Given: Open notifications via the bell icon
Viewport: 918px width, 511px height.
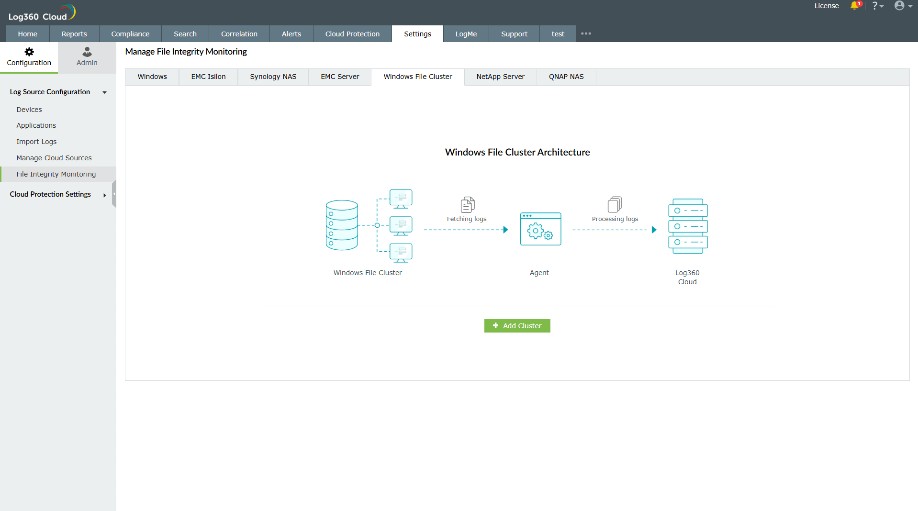Looking at the screenshot, I should (855, 6).
